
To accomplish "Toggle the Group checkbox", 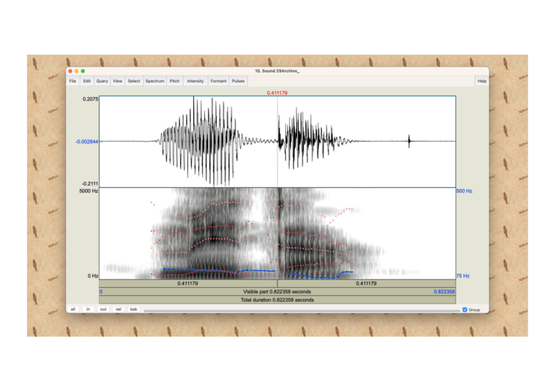I will [465, 310].
